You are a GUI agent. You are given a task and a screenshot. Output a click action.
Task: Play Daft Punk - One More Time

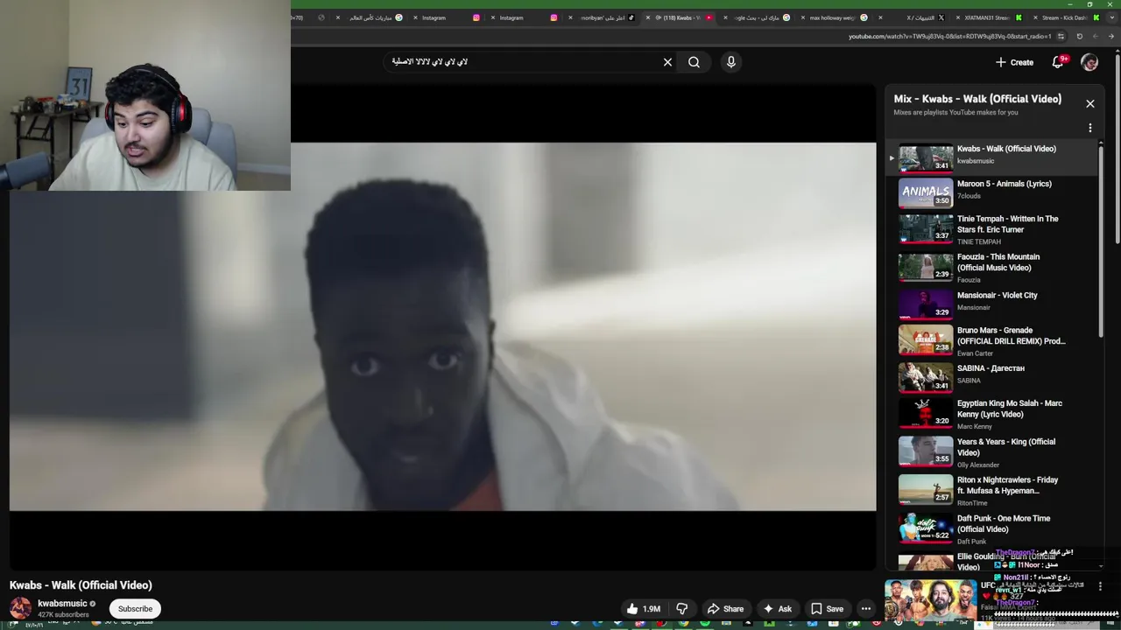point(1004,524)
